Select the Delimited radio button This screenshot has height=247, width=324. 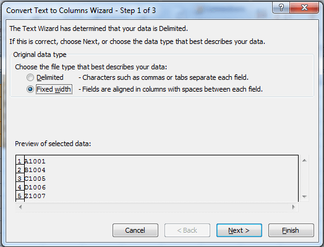click(x=30, y=77)
